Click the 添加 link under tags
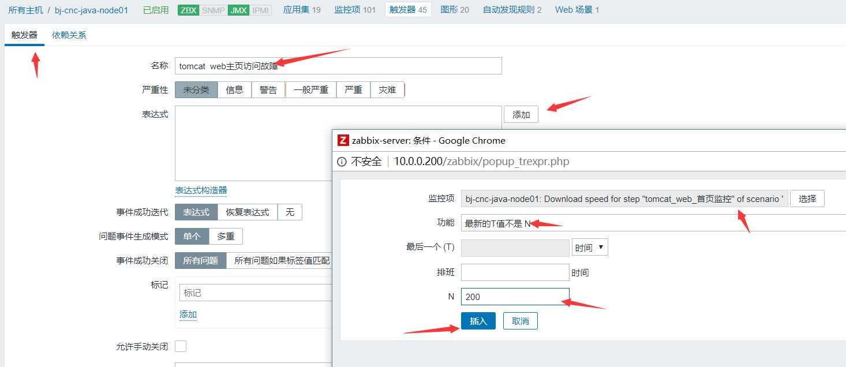846x367 pixels. pos(188,314)
